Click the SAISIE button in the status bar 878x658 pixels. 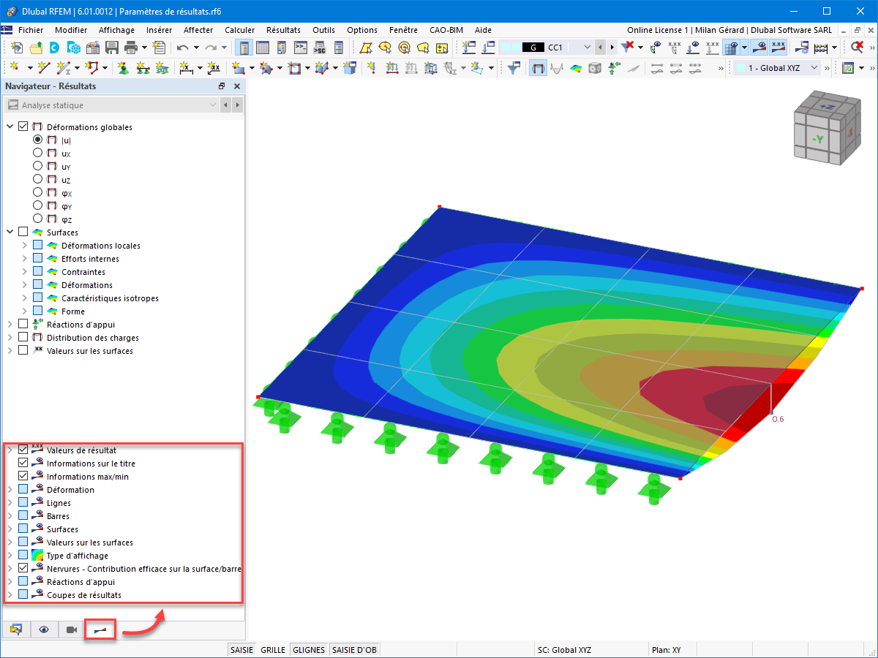point(241,649)
